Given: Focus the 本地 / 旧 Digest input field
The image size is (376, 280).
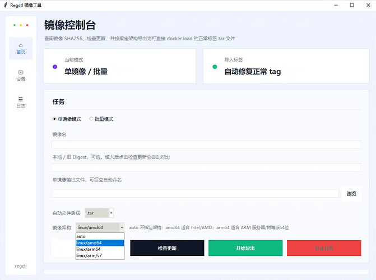Looking at the screenshot, I should coord(206,167).
